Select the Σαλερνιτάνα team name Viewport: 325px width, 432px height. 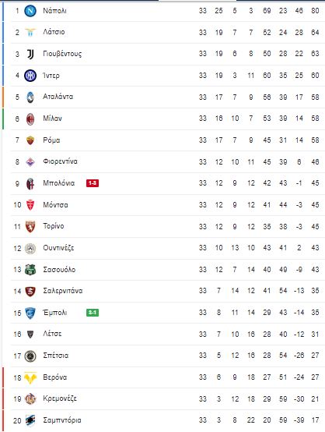coord(63,291)
